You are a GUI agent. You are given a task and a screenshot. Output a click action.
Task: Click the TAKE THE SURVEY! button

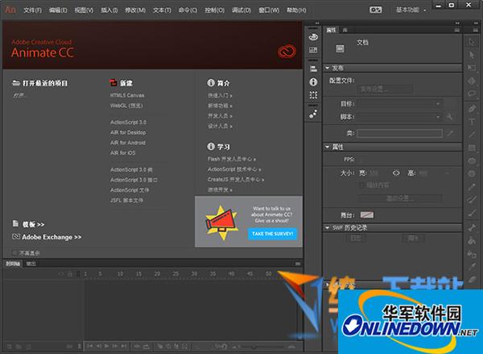pos(272,234)
